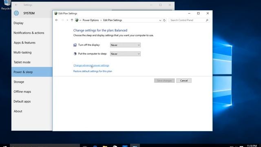Open the recent locations chevron
Image resolution: width=261 pixels, height=147 pixels.
[67, 20]
